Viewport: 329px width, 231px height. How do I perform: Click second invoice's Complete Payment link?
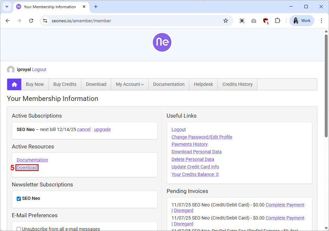click(x=285, y=218)
